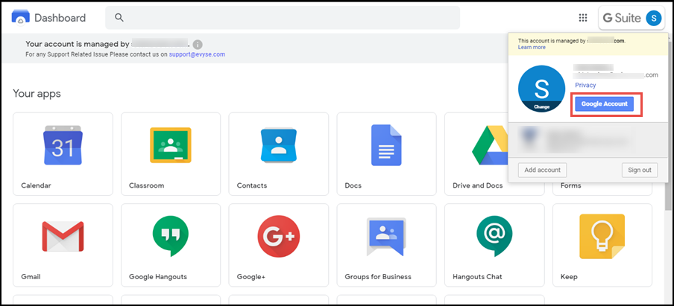Select the blurred second account row
This screenshot has width=674, height=306.
588,139
